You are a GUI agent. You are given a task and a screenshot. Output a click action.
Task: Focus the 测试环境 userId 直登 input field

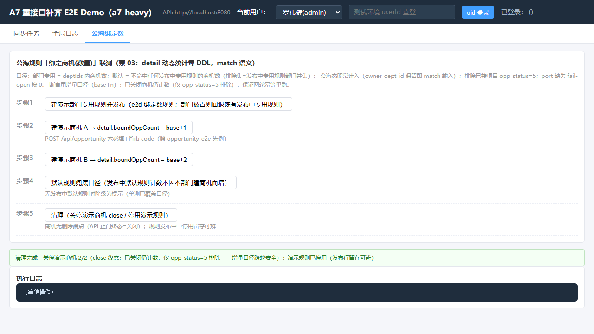point(402,12)
